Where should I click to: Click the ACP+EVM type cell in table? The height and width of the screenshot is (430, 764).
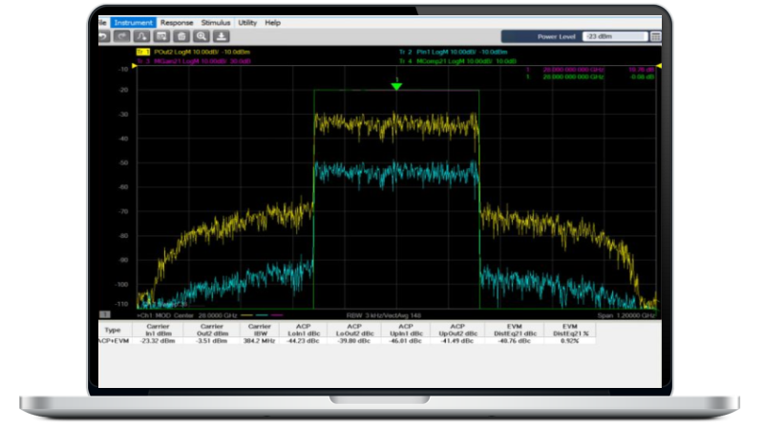pos(115,340)
